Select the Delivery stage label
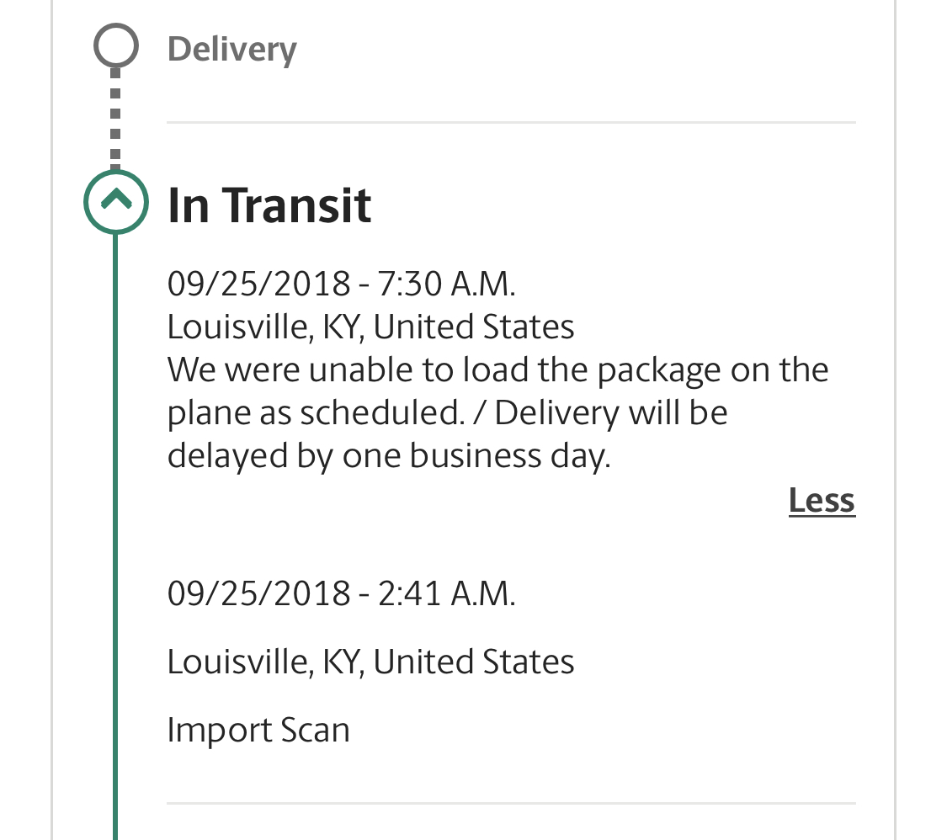Image resolution: width=947 pixels, height=840 pixels. click(x=232, y=50)
